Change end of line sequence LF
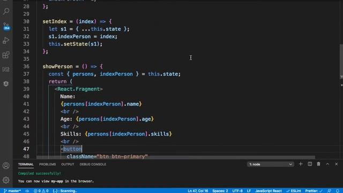343x193 pixels. 249,191
